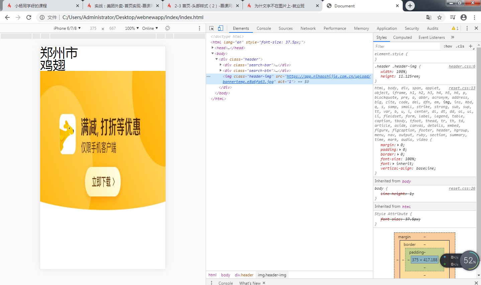Collapse the div class header node
The image size is (481, 285).
pyautogui.click(x=216, y=59)
